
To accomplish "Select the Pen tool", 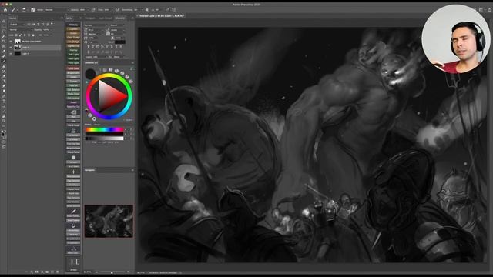I will [x=4, y=96].
